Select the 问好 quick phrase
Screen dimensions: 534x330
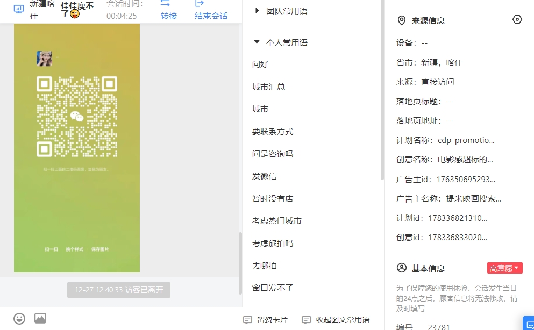click(260, 64)
